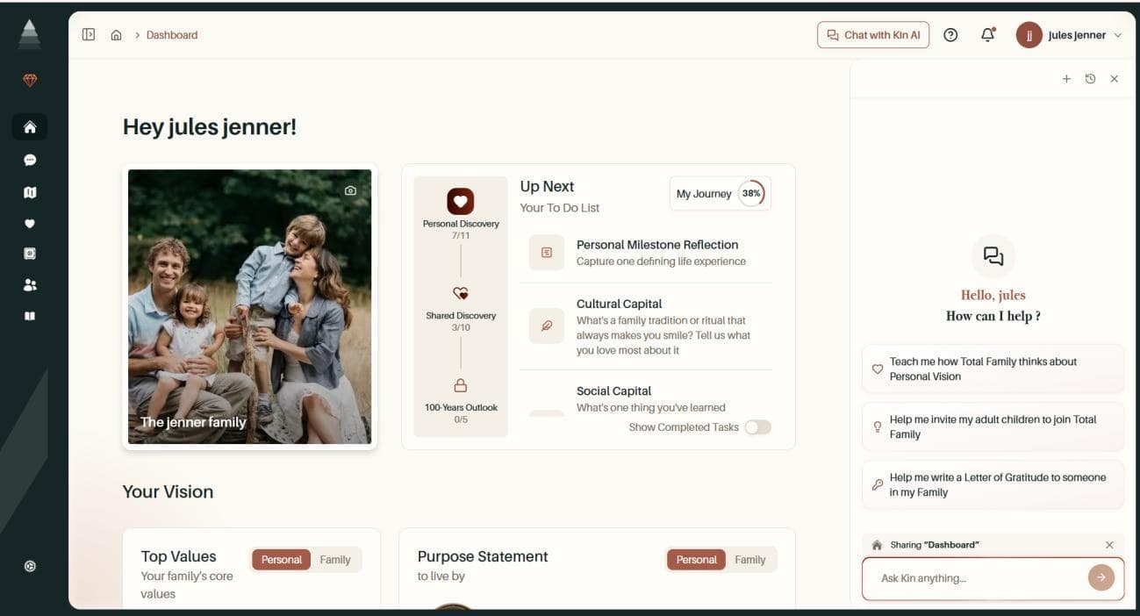Click the 100-Years Outlook 0/5 step
Viewport: 1140px width, 616px height.
click(461, 401)
